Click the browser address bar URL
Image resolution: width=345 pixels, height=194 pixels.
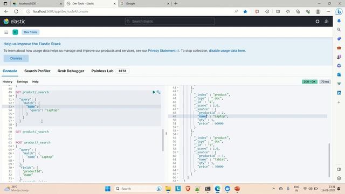coord(60,11)
